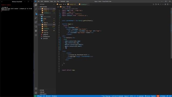Open the Manage gear icon
172x97 pixels.
(x=36, y=93)
